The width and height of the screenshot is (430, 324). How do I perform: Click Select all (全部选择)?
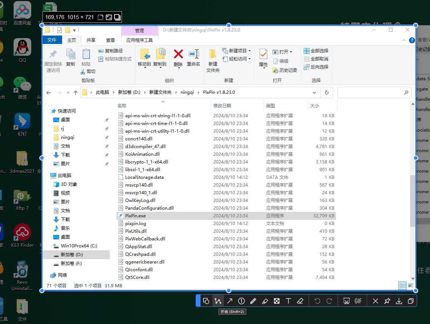point(316,51)
